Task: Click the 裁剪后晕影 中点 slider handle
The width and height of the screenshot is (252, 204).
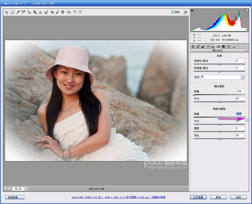Action: tap(219, 124)
